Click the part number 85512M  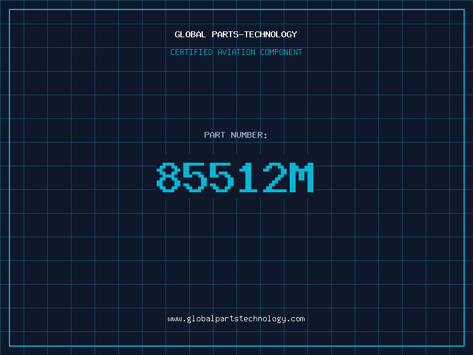point(235,177)
